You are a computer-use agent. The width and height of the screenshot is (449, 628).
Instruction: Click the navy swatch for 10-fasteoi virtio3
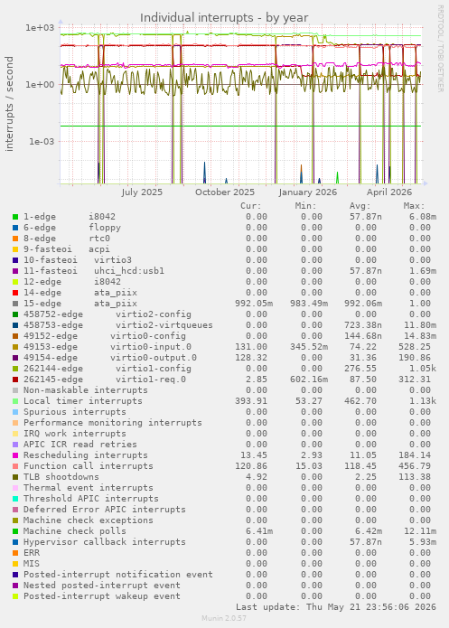(x=15, y=260)
